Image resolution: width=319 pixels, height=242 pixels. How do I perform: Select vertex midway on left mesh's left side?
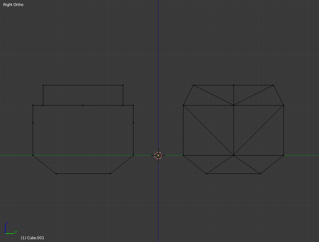pos(33,122)
